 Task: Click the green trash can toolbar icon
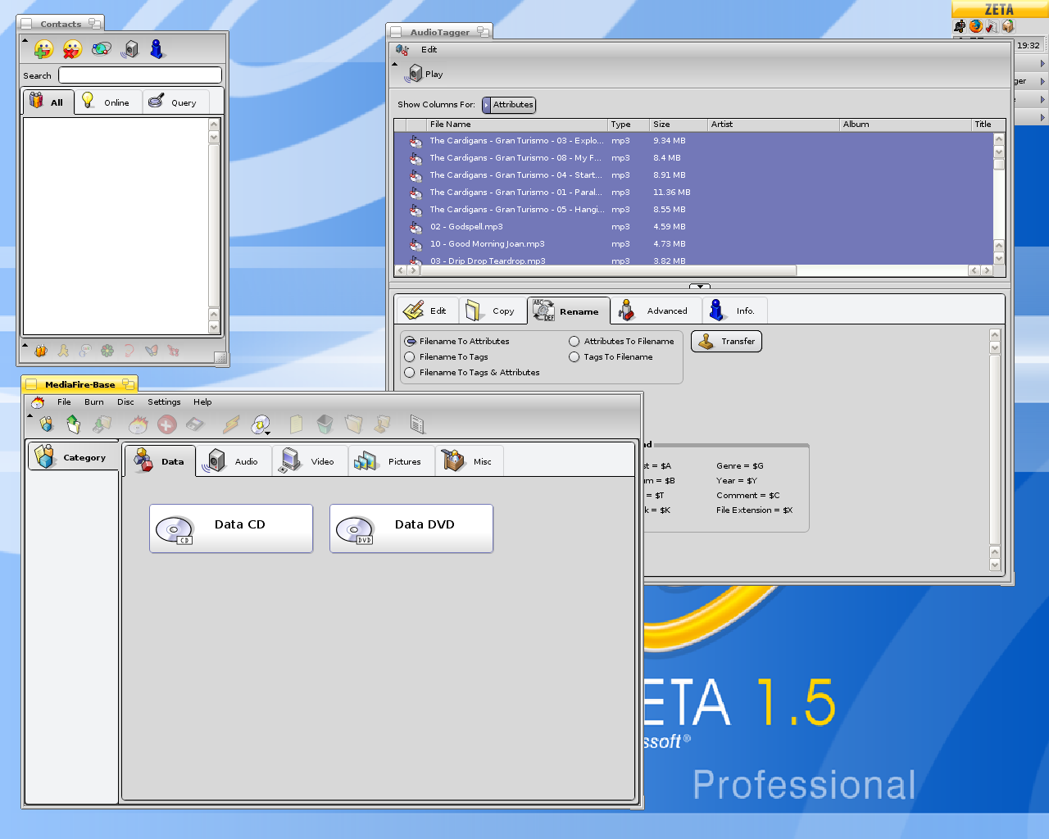tap(325, 424)
